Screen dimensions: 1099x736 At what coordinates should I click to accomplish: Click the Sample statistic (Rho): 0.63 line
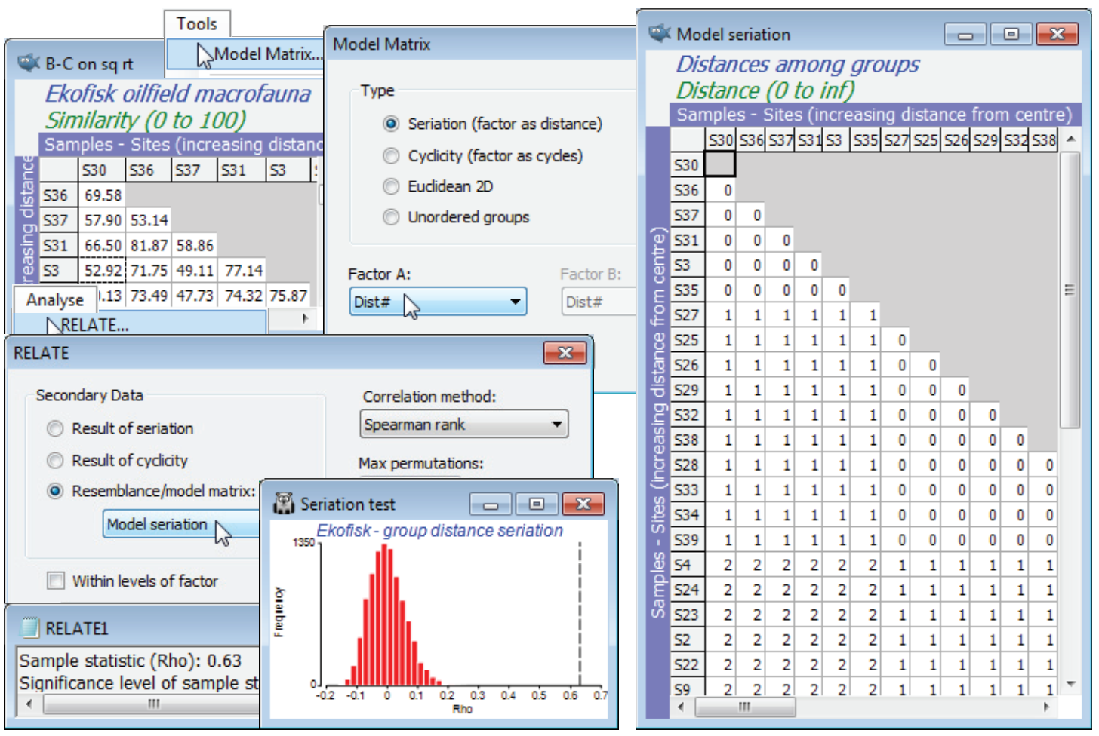(131, 661)
